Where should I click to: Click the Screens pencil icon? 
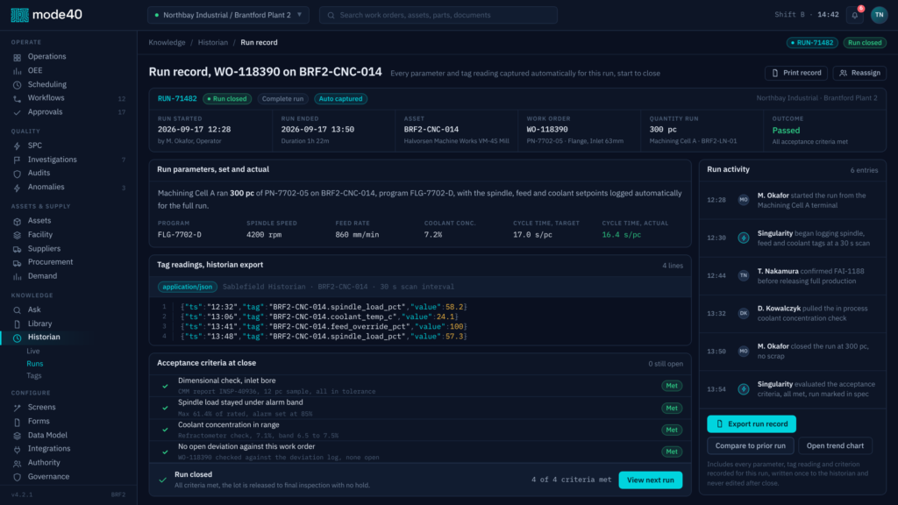pos(18,408)
